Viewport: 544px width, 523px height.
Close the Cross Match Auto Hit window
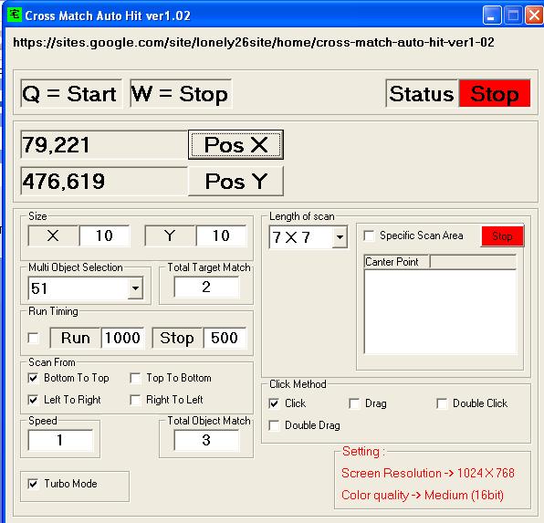pos(534,16)
